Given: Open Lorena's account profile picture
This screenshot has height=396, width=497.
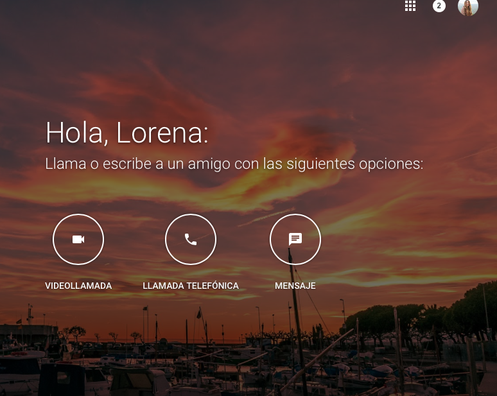Looking at the screenshot, I should (468, 6).
